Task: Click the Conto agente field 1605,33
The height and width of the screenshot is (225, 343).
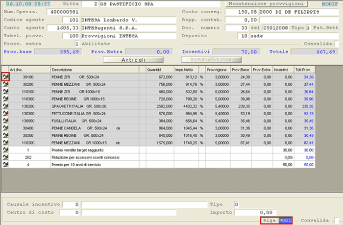Action: coord(63,28)
